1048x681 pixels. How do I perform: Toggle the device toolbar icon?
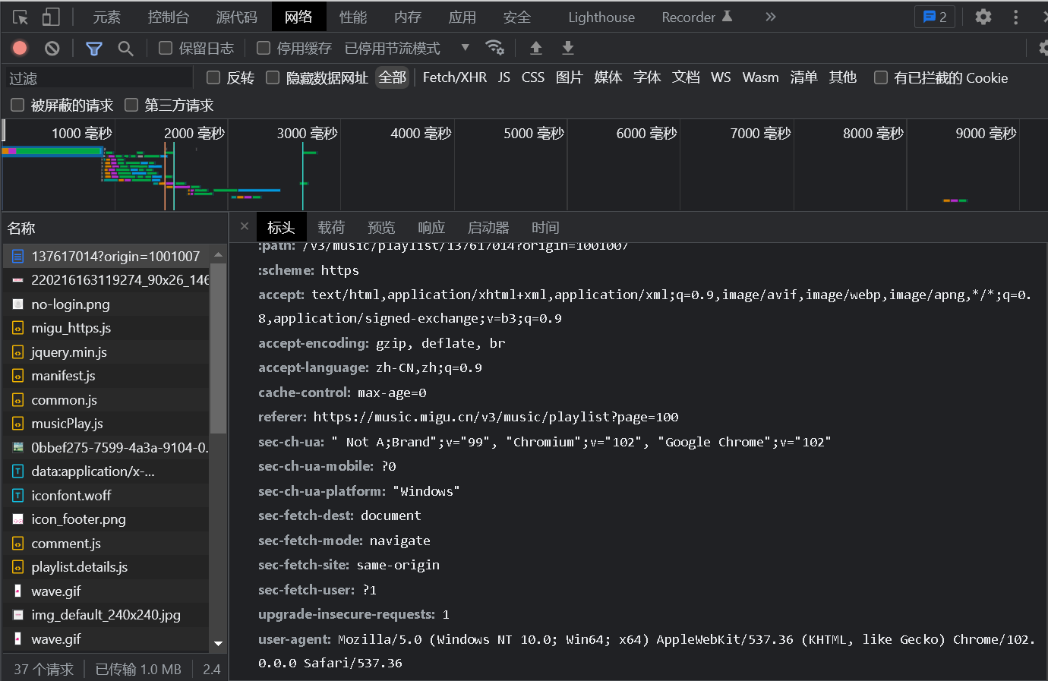coord(50,17)
